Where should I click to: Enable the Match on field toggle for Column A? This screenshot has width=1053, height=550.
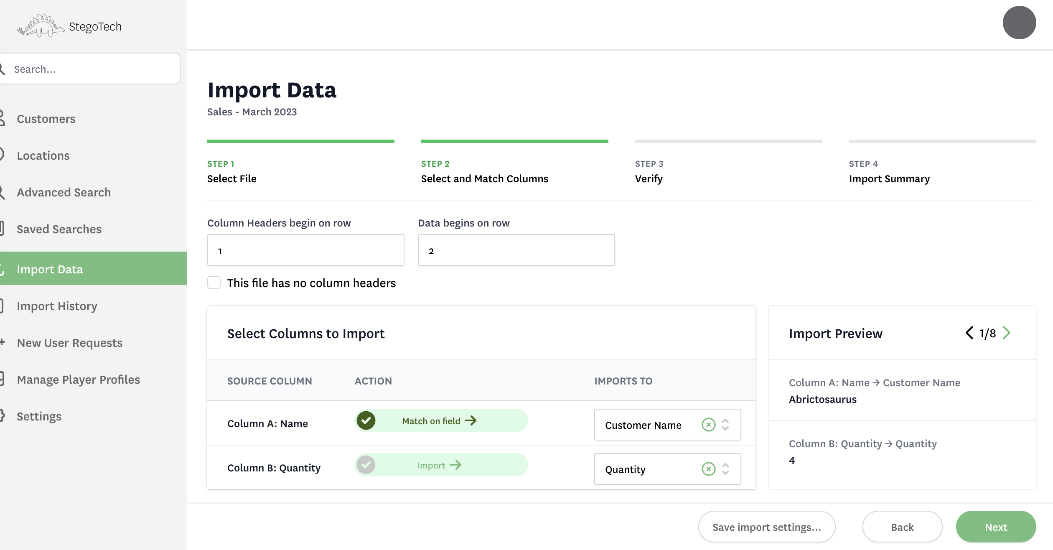tap(366, 420)
